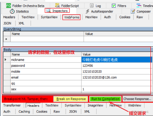Viewport: 153px width, 116px height.
Task: Select the response Cookies tab
Action: click(x=42, y=112)
